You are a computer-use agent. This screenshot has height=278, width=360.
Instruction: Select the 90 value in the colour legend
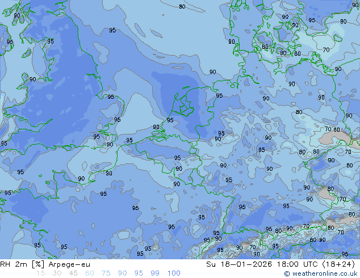(122, 273)
